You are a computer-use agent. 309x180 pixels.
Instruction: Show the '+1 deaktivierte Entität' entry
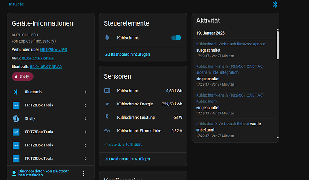pyautogui.click(x=123, y=145)
